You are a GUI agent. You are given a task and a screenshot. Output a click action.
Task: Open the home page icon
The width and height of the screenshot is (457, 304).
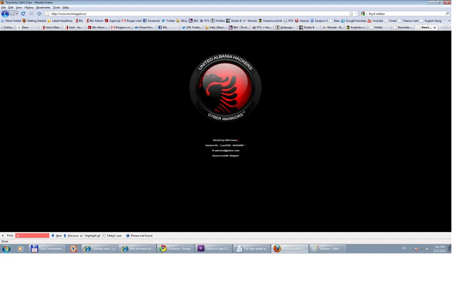point(39,13)
